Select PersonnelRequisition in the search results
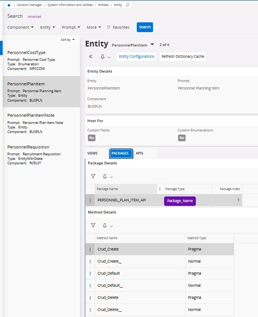The height and width of the screenshot is (317, 258). coord(41,155)
